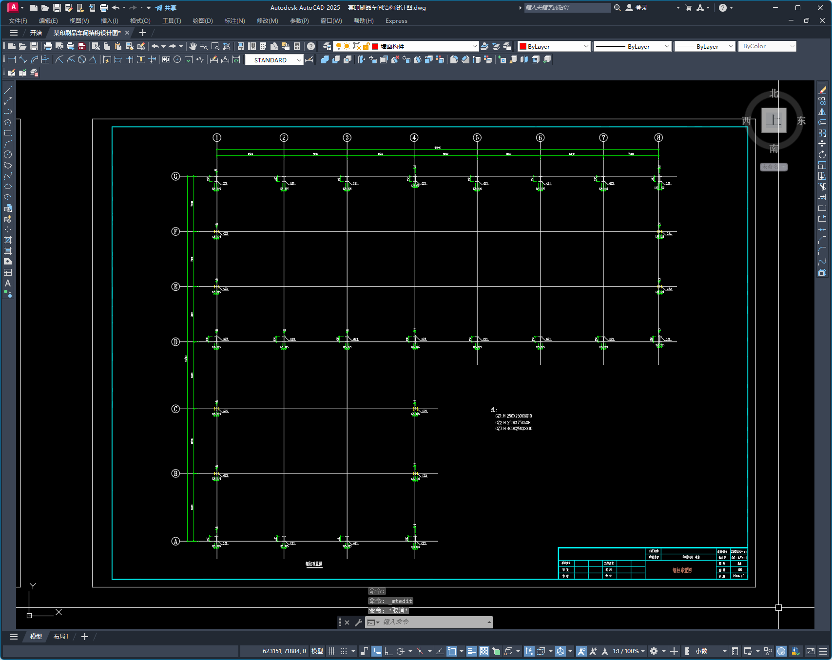Click the Undo arrow in standard toolbar
This screenshot has height=660, width=832.
click(x=155, y=46)
